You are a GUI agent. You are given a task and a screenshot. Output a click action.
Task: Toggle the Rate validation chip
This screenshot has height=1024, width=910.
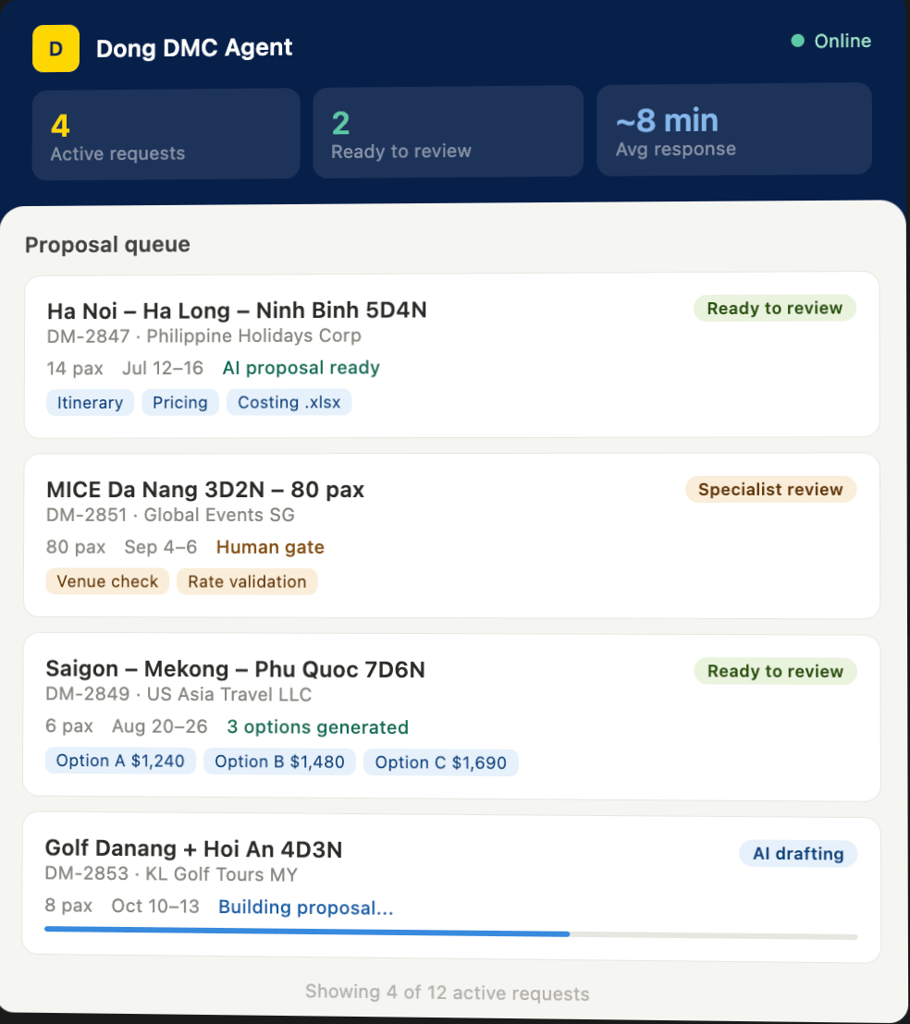click(247, 581)
